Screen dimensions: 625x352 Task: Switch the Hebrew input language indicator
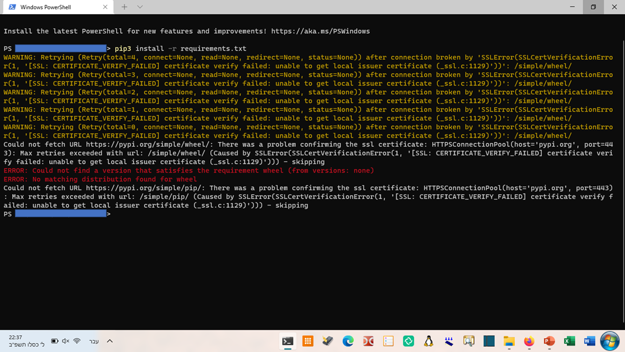pos(93,341)
